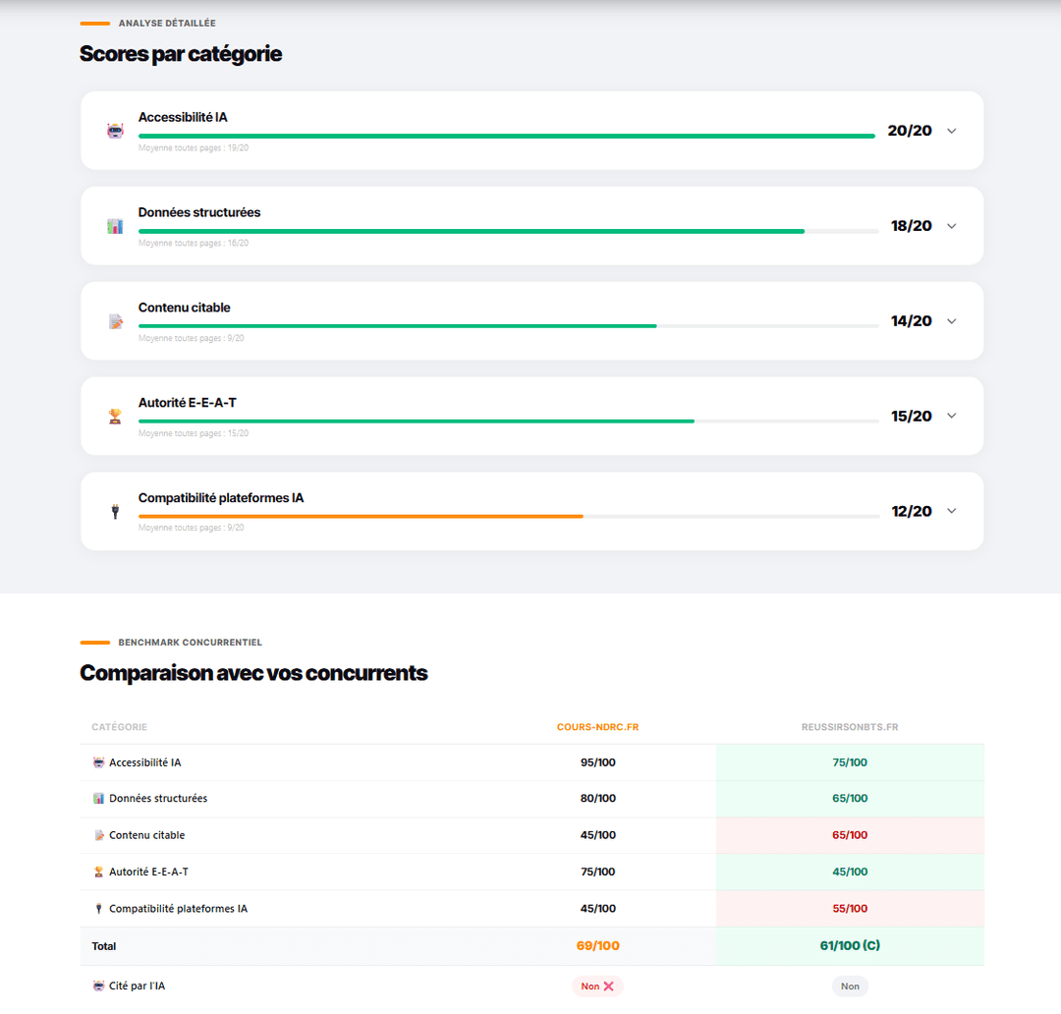Click the Non badge under REUSSIRSONBTS.FR

pos(849,986)
